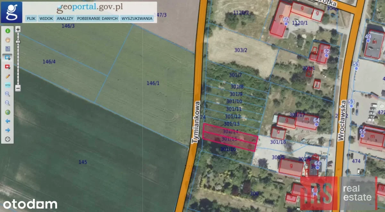
Task: Expand the POBIERANIE DANYCH menu
Action: pyautogui.click(x=97, y=19)
